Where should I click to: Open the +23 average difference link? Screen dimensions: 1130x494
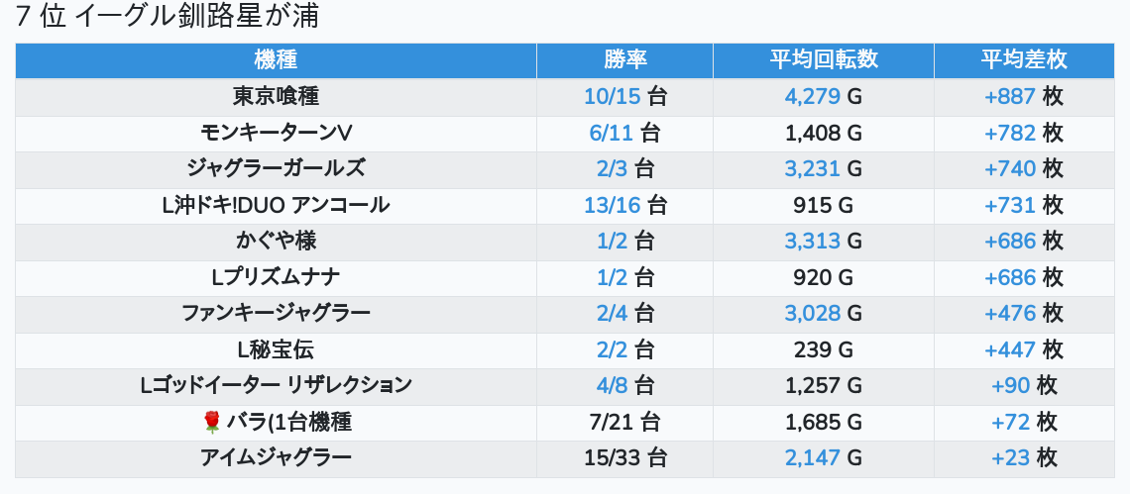[x=1010, y=458]
